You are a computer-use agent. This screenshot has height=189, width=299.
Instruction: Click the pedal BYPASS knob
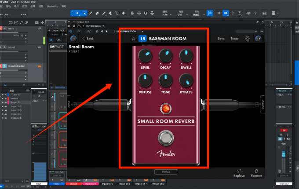pyautogui.click(x=186, y=80)
